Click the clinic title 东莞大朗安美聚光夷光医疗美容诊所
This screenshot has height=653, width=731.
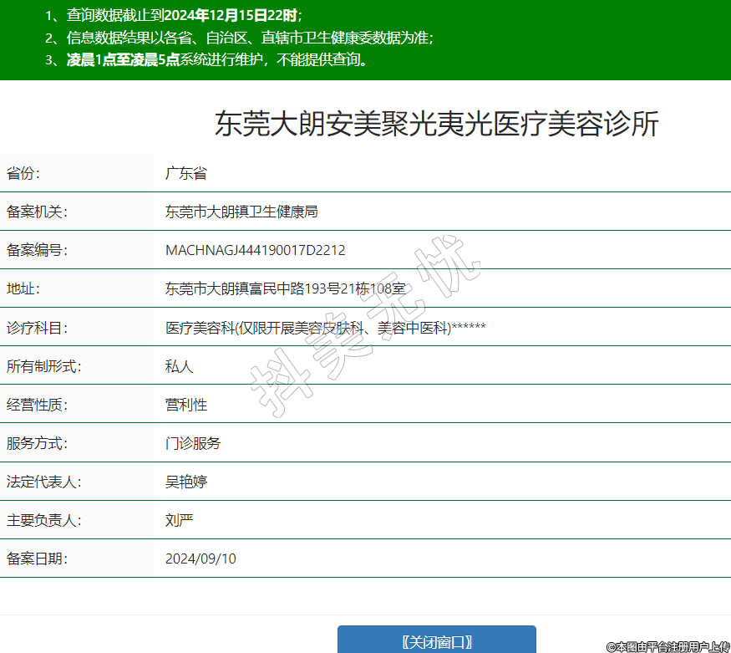click(436, 124)
